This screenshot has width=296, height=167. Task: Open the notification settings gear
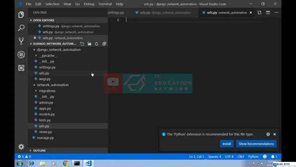(268, 134)
